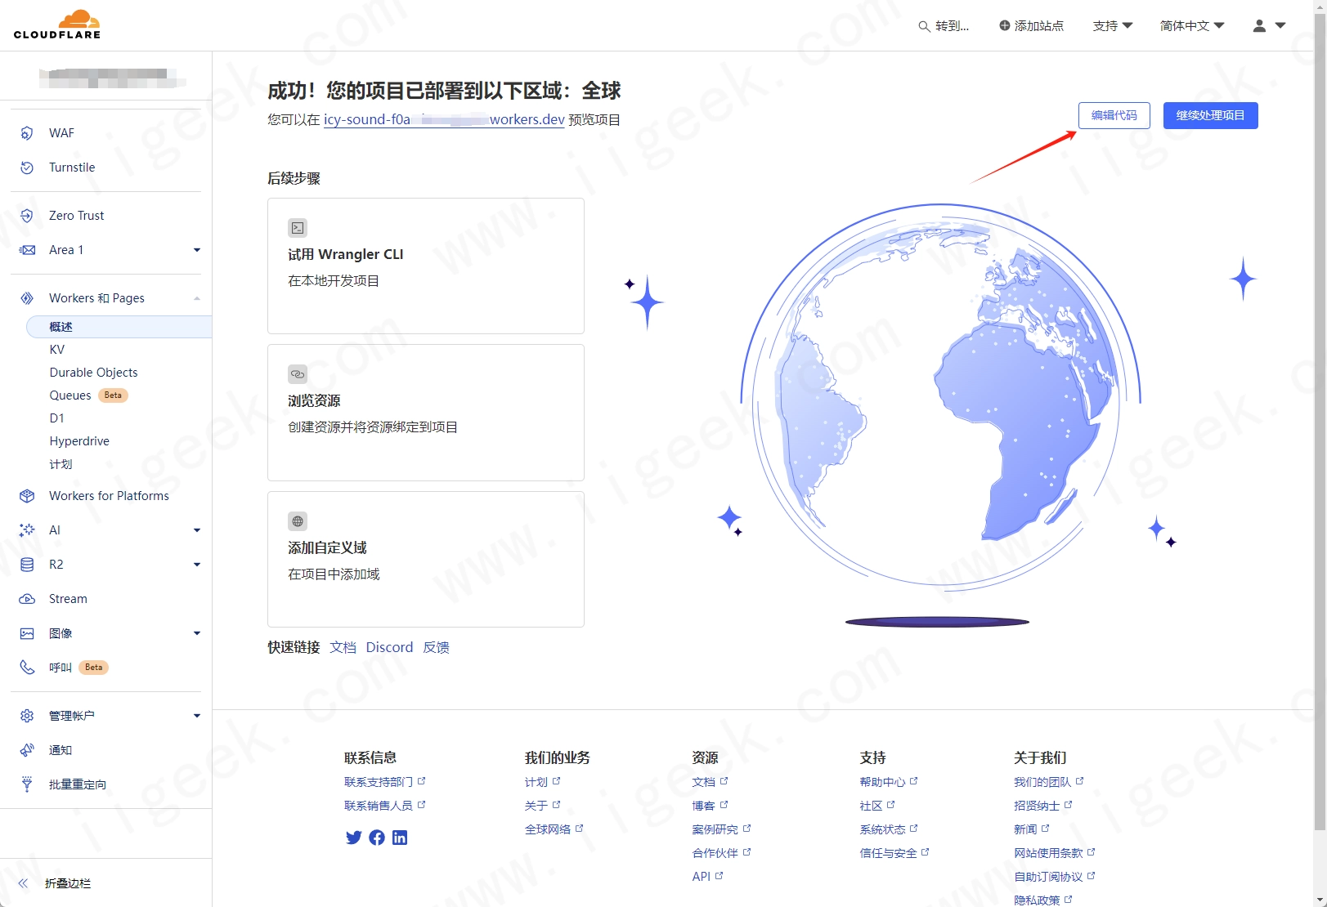Click the manage account gear icon
The width and height of the screenshot is (1327, 907).
(27, 716)
